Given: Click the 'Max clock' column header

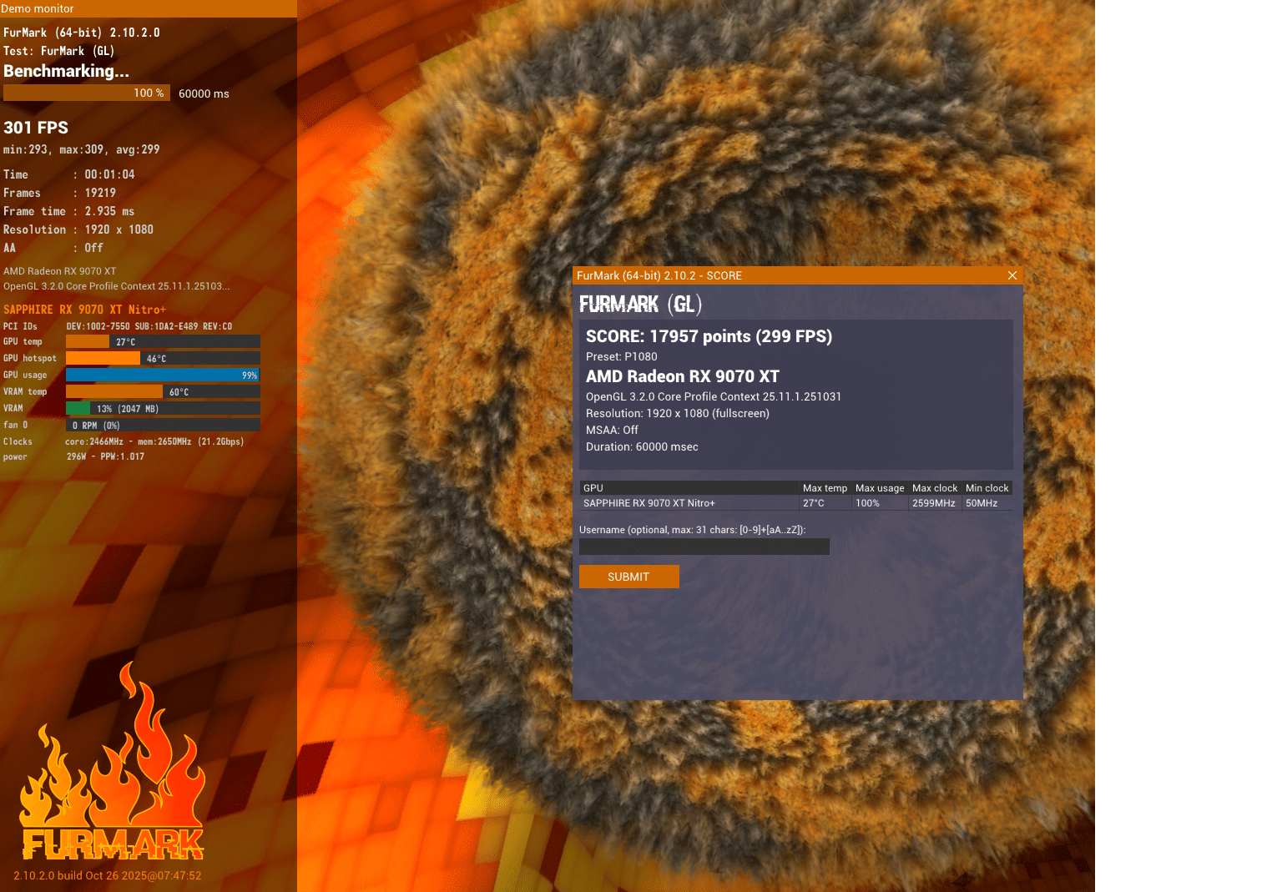Looking at the screenshot, I should pyautogui.click(x=935, y=488).
